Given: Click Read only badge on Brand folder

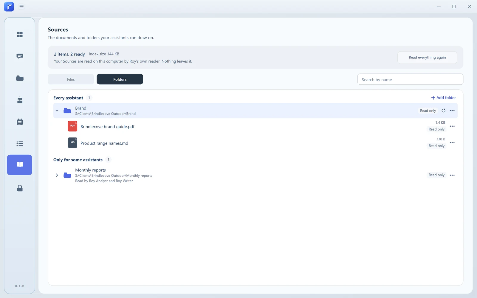Looking at the screenshot, I should tap(428, 111).
